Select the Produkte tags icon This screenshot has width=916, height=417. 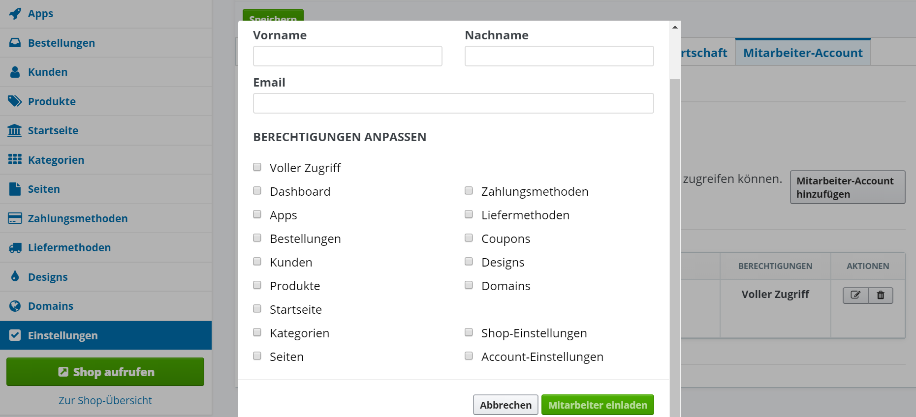point(15,101)
